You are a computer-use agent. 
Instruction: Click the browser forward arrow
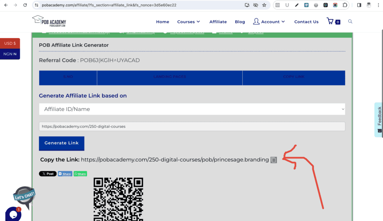coord(15,5)
